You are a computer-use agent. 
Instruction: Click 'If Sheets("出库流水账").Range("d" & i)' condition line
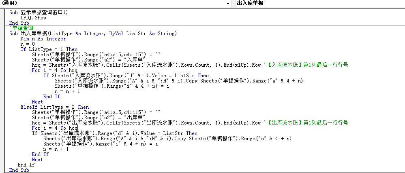tap(115, 133)
